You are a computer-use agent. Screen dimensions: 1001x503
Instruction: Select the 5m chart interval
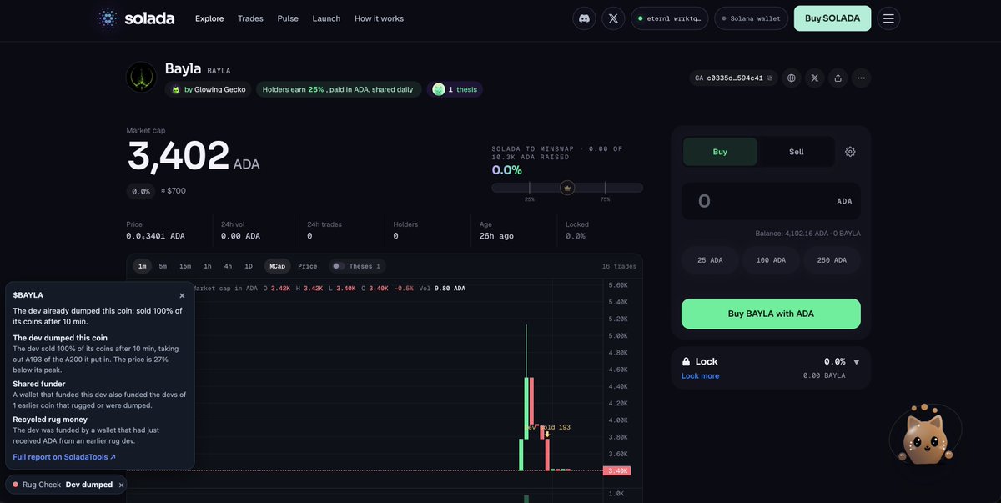[x=163, y=266]
